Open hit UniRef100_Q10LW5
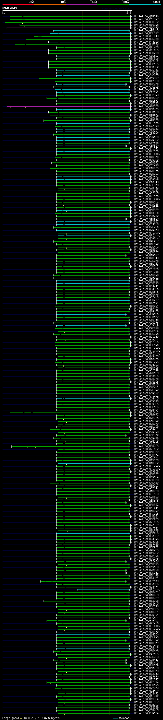Viewport: 163px width, 720px height. (x=146, y=25)
